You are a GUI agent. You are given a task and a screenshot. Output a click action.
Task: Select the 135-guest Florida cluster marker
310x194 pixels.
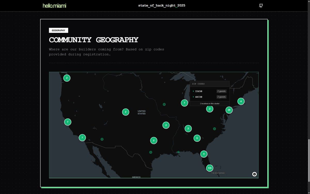point(210,168)
